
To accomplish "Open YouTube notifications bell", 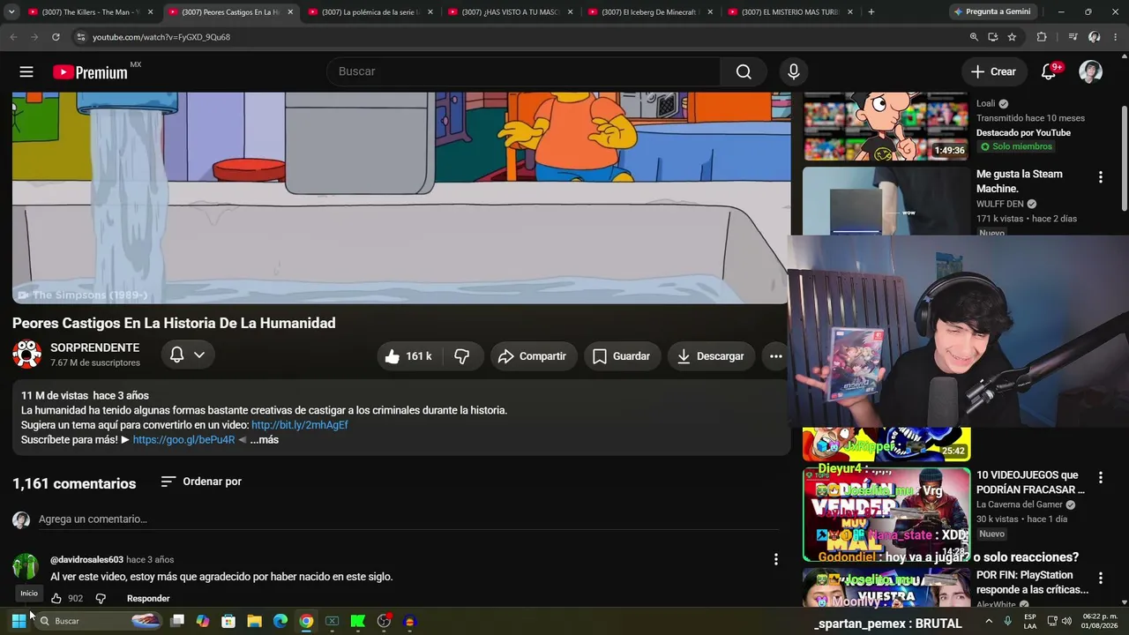I will point(1049,72).
